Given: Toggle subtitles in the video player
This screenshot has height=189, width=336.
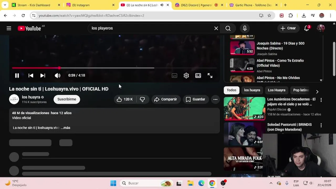Looking at the screenshot, I should [174, 76].
